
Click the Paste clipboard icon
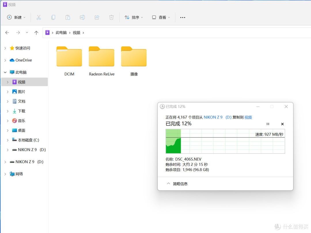tap(68, 18)
